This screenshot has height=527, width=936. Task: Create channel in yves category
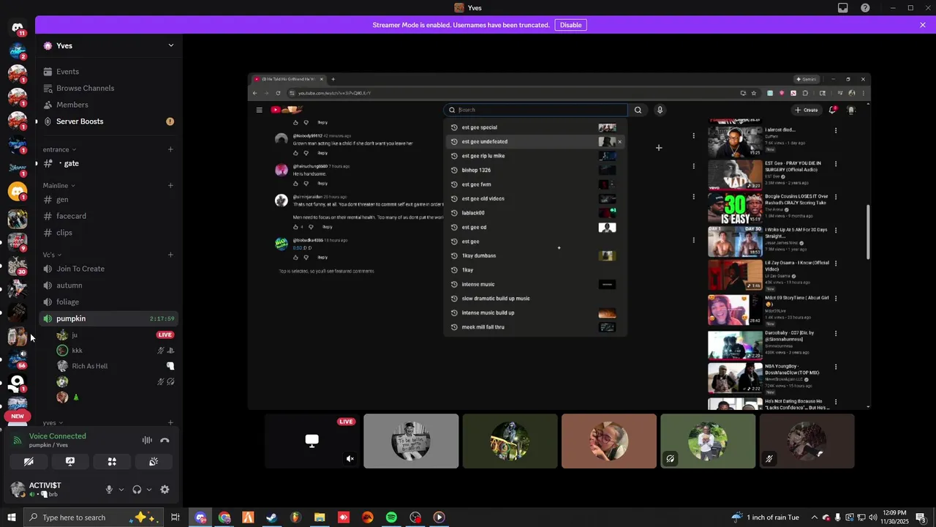[x=170, y=422]
